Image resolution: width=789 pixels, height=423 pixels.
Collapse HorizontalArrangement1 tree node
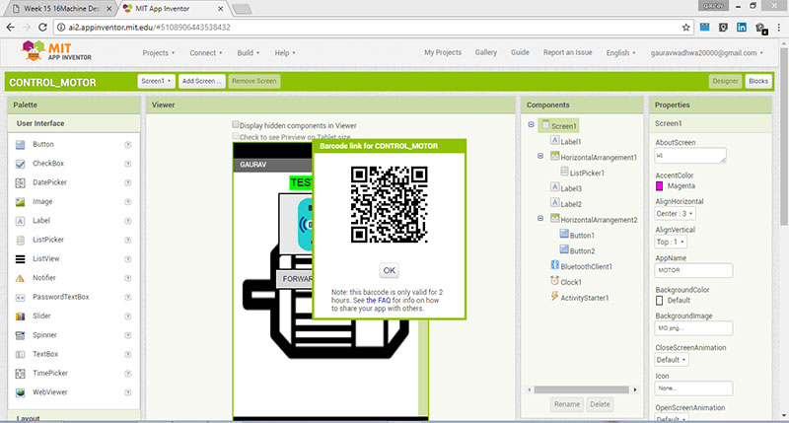540,156
